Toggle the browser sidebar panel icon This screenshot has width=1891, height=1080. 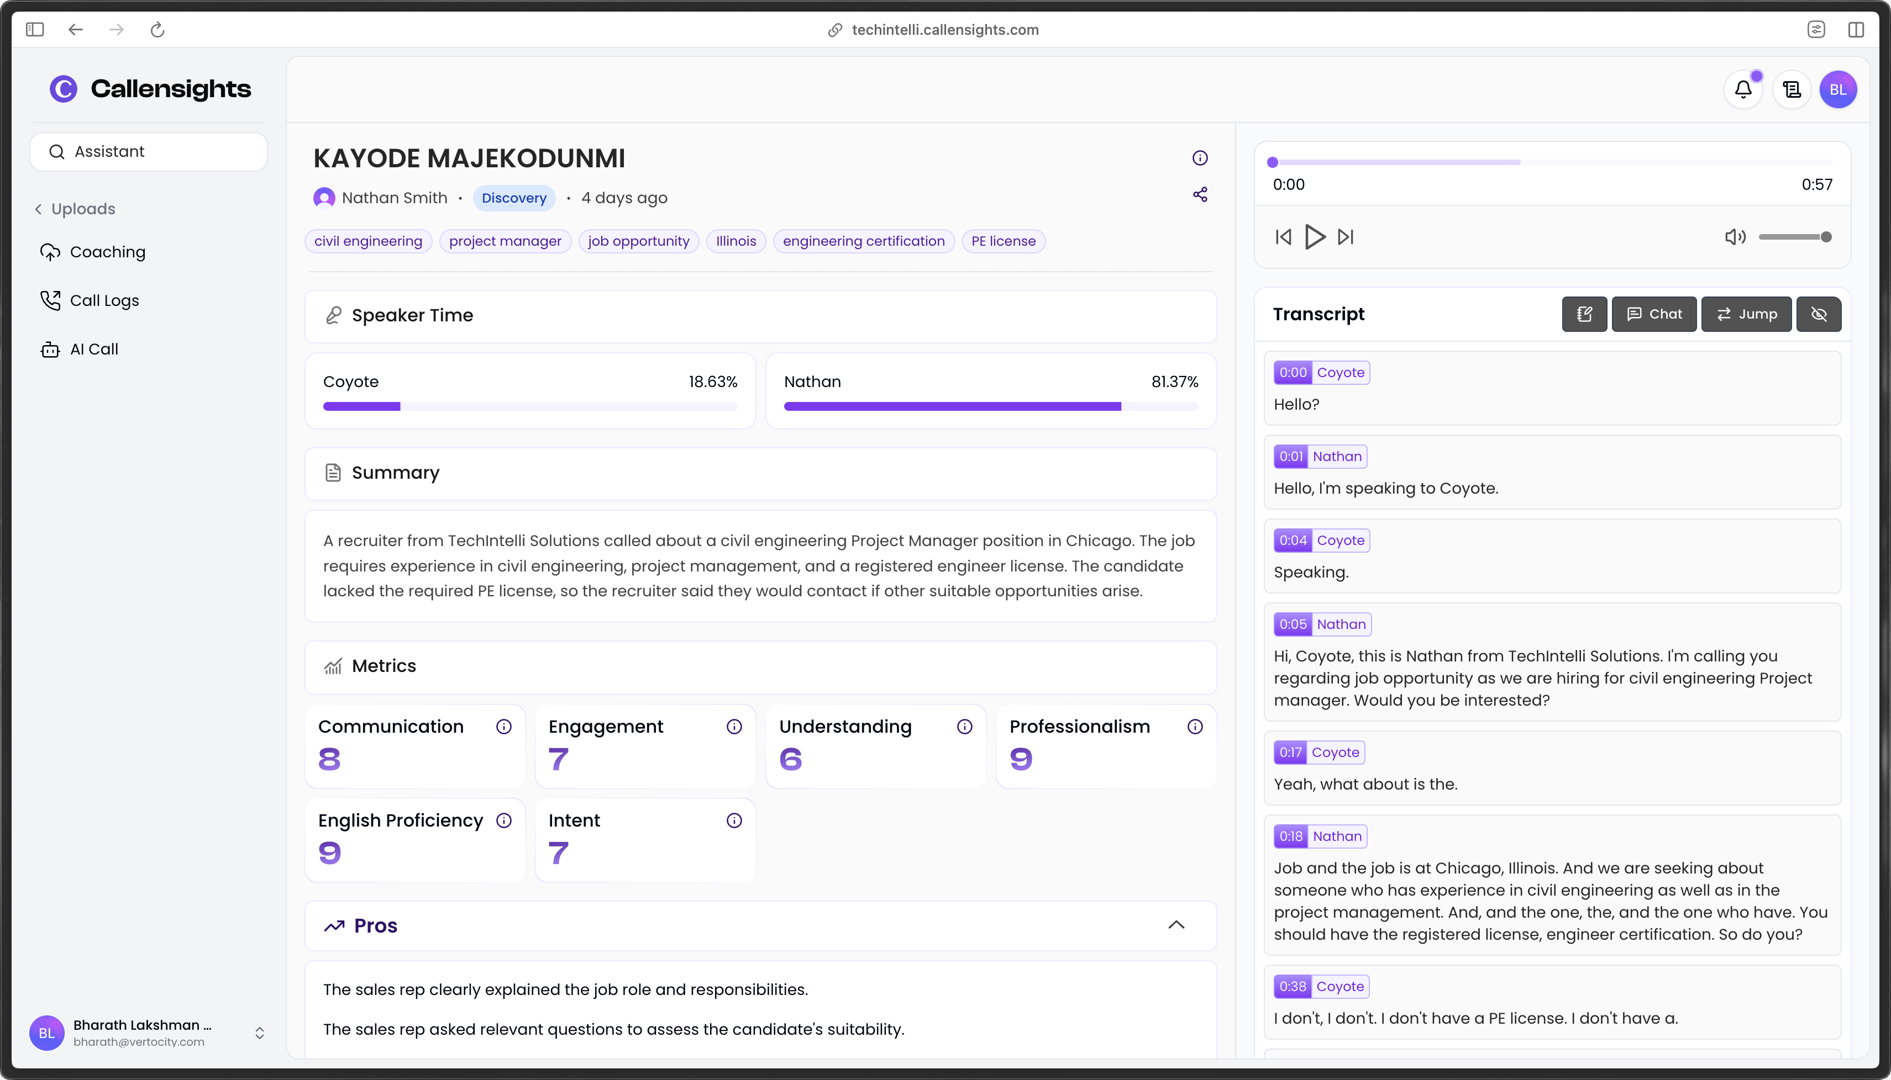click(x=35, y=30)
